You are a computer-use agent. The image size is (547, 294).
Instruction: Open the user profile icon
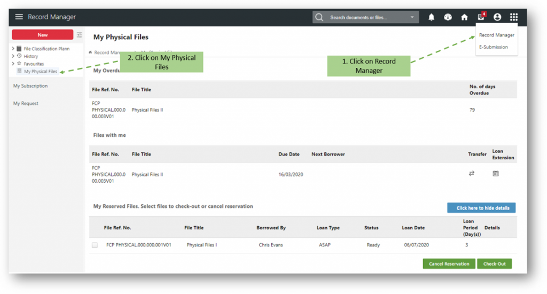(x=497, y=17)
